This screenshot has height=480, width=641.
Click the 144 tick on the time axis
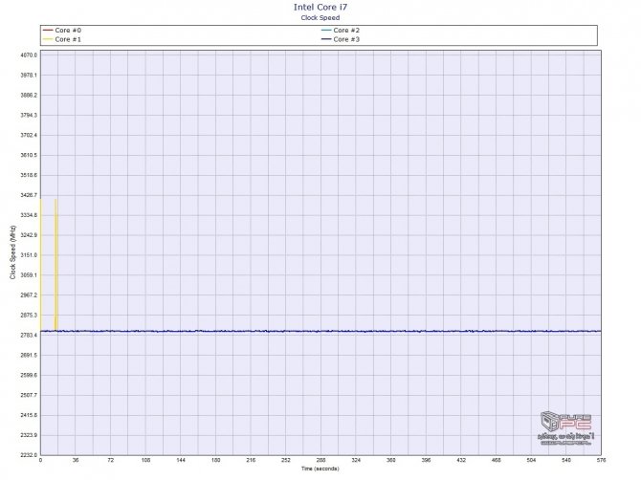(181, 460)
